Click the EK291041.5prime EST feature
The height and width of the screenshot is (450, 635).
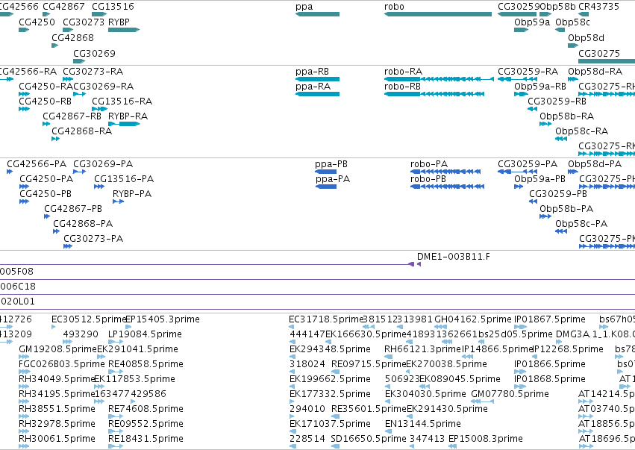point(101,357)
